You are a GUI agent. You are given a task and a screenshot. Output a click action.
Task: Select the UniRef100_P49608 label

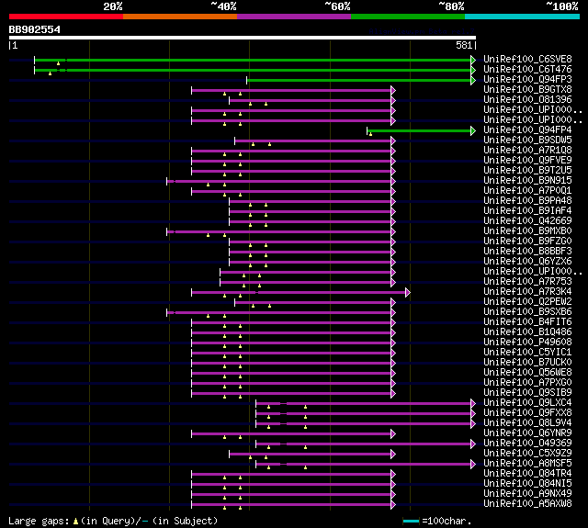[x=527, y=343]
